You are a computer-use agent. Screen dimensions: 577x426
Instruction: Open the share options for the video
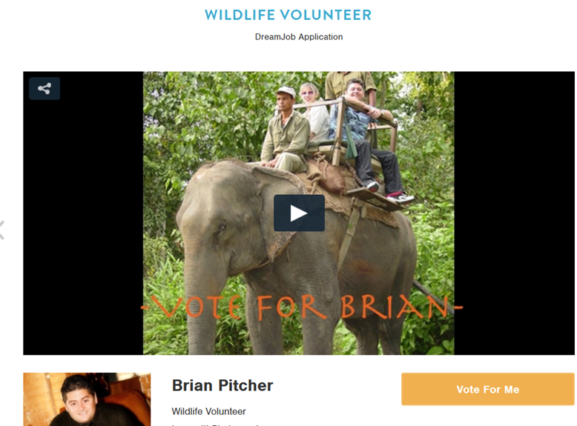click(x=44, y=89)
